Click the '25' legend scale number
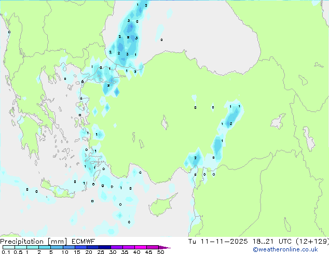329x254 pixels. point(101,252)
